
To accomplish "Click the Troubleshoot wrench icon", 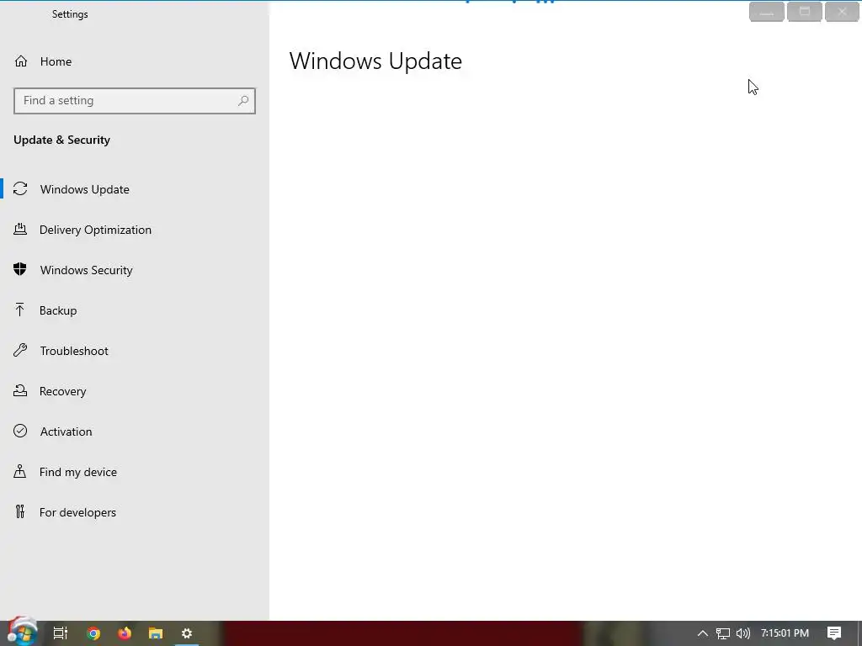I will [x=20, y=350].
